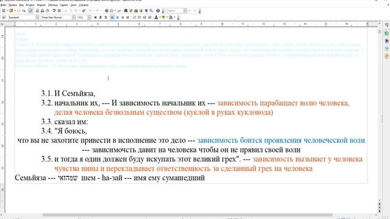
Task: Toggle underline formatting
Action: (x=105, y=18)
